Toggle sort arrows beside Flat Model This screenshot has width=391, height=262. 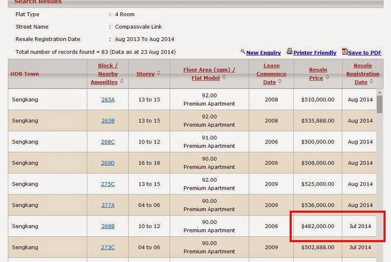[x=224, y=77]
